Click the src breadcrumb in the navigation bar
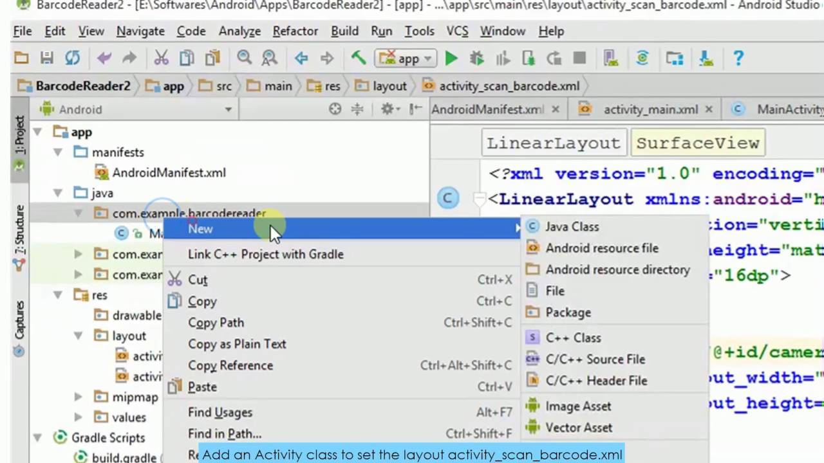The height and width of the screenshot is (463, 824). click(x=216, y=86)
